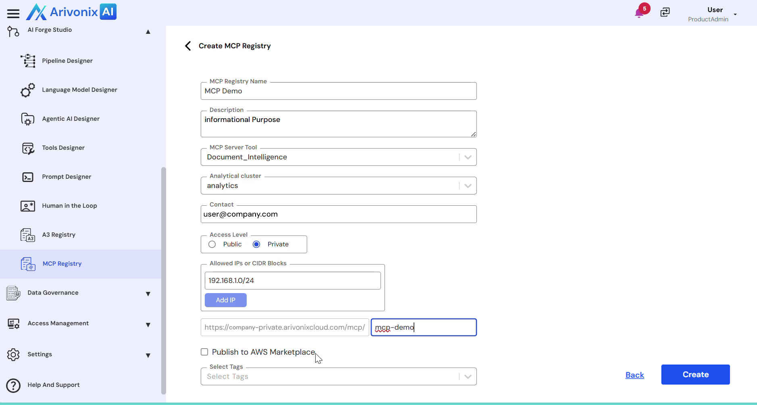Open the Tools Designer icon
Viewport: 757px width, 405px height.
pos(27,148)
